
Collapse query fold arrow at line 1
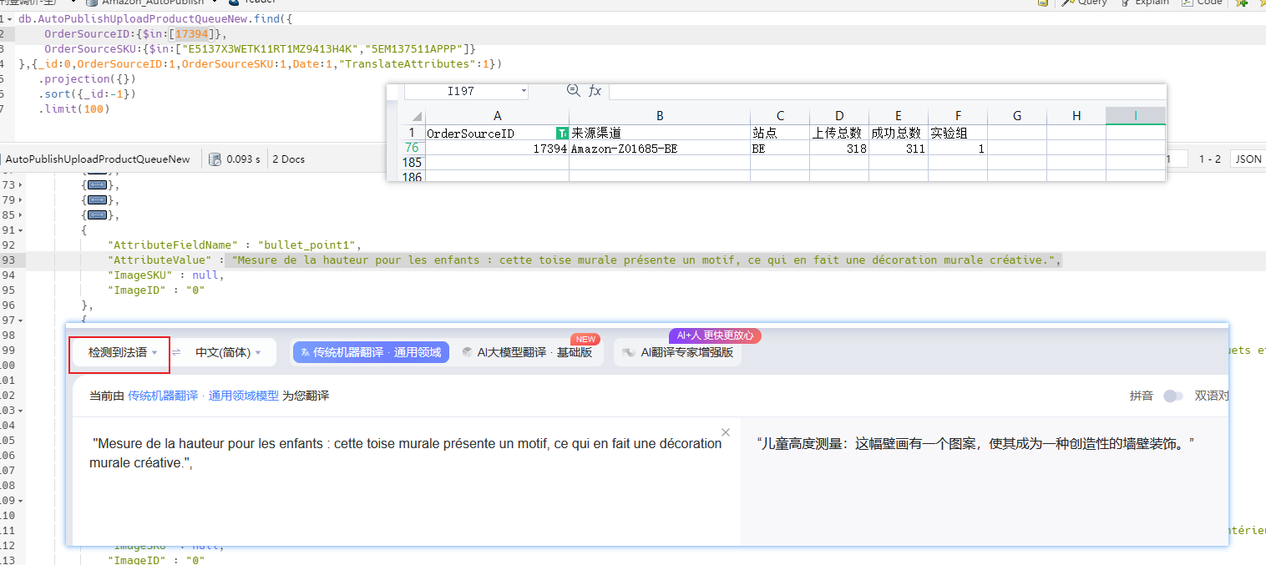tap(10, 18)
